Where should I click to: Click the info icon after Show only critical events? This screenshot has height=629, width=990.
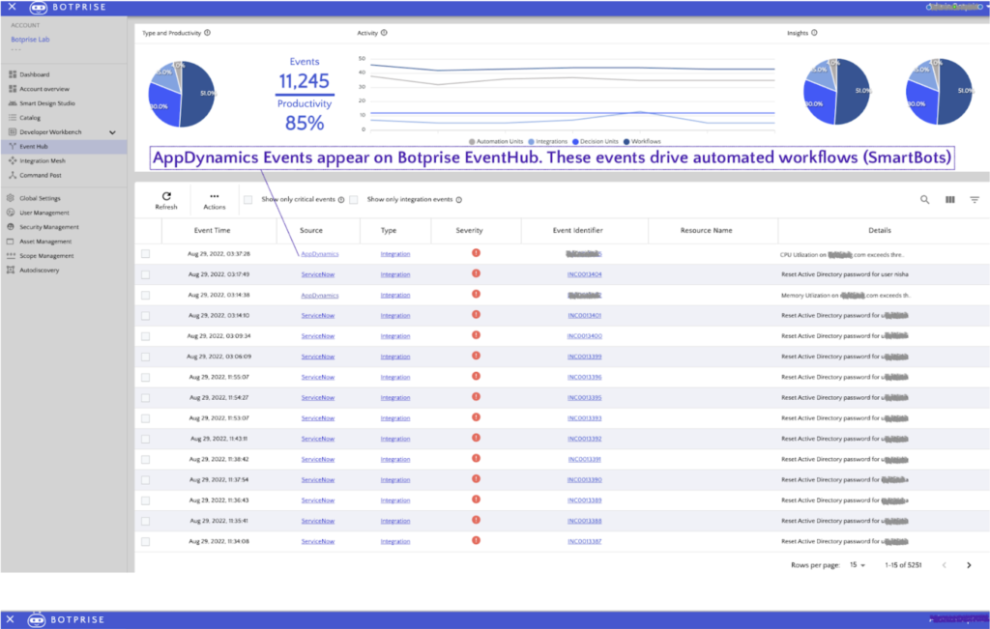point(341,200)
